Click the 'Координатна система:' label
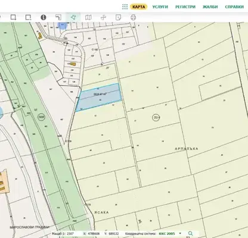The height and width of the screenshot is (238, 248). point(141,234)
